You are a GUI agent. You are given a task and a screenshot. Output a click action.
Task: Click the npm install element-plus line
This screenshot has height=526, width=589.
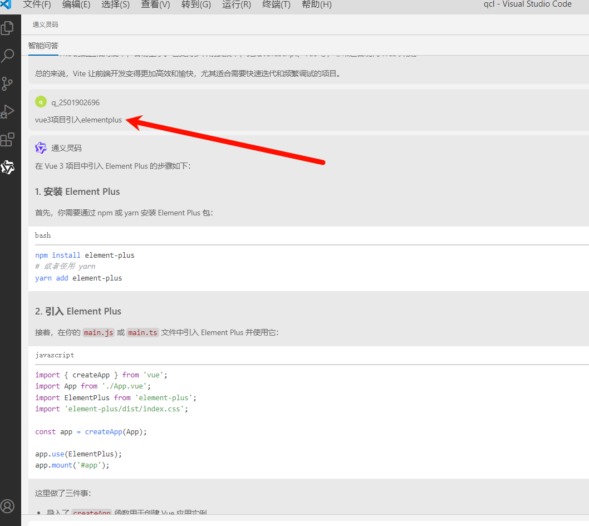(x=85, y=255)
